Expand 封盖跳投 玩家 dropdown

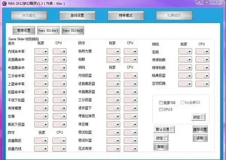pyautogui.click(x=41, y=141)
